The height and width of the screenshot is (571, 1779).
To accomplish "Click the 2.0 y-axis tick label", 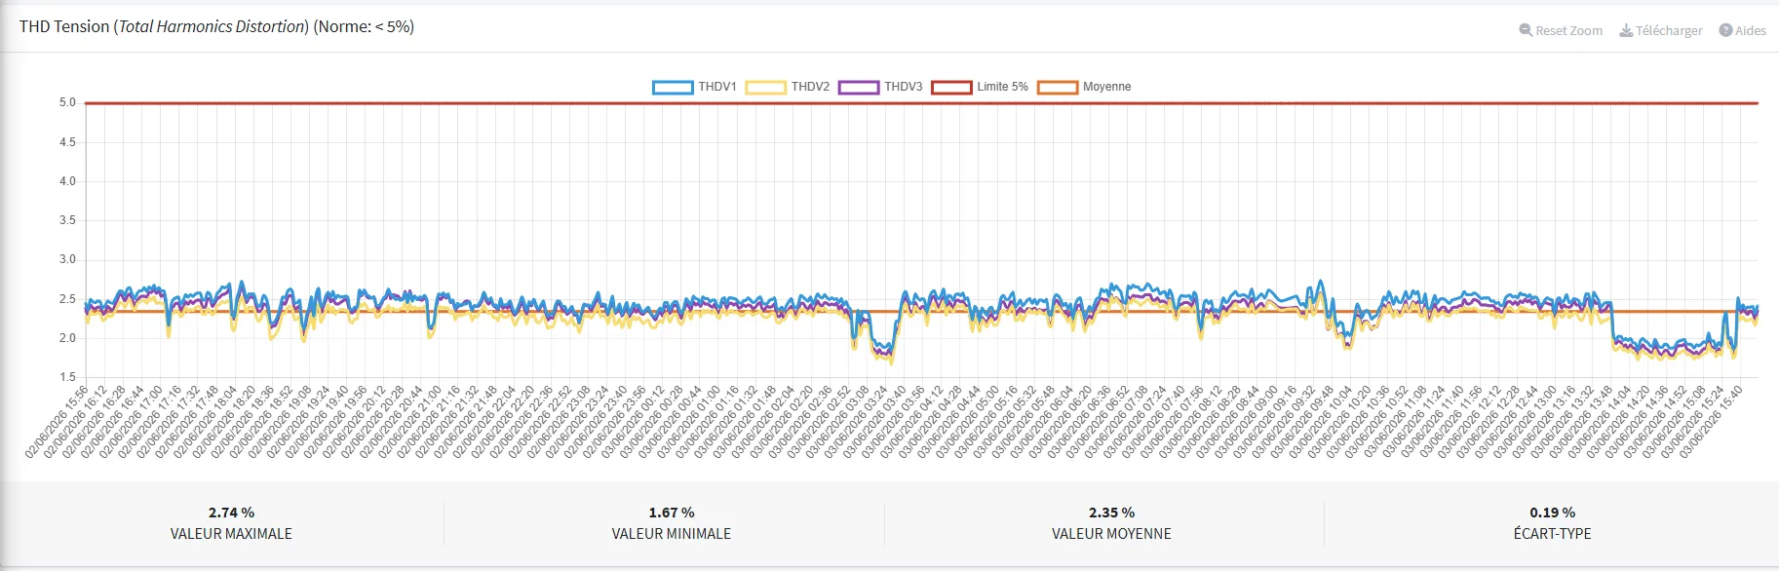I will (x=67, y=338).
